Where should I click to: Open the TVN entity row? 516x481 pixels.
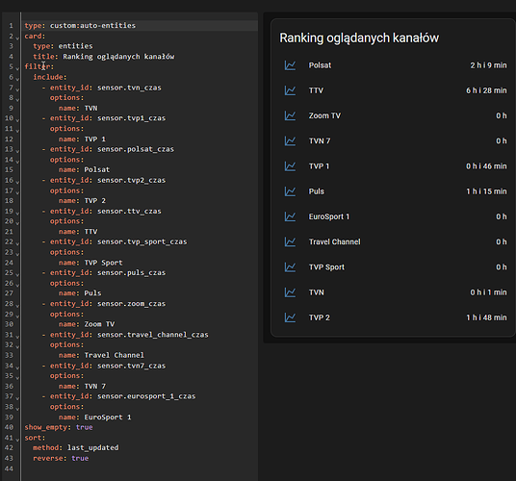(393, 292)
